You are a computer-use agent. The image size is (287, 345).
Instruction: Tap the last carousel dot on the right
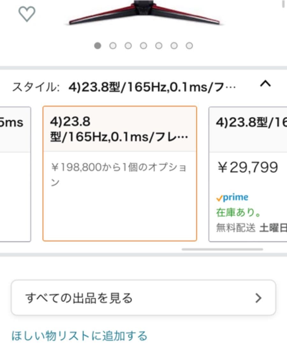[188, 46]
